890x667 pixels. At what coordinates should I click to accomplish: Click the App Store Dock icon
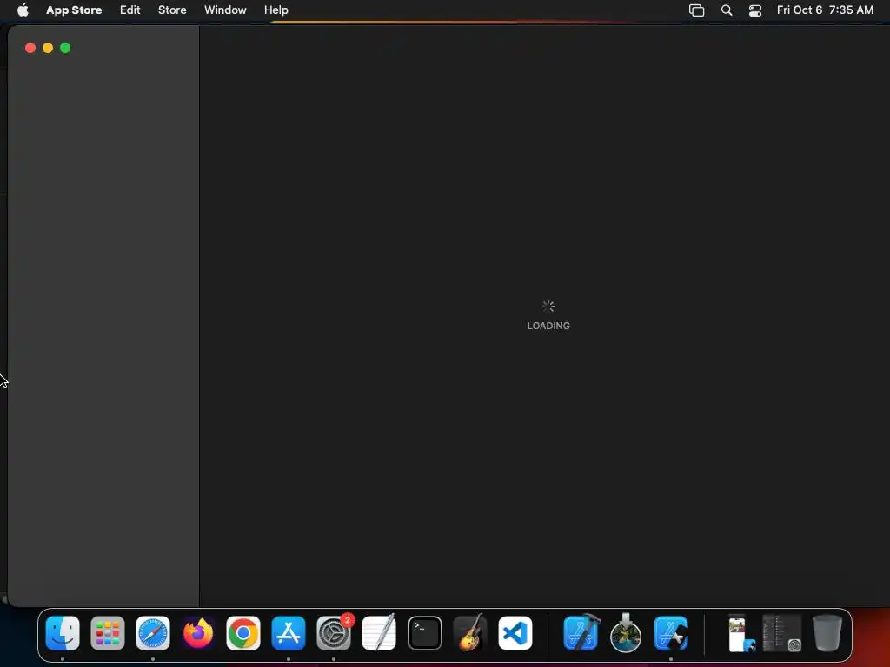click(x=289, y=632)
